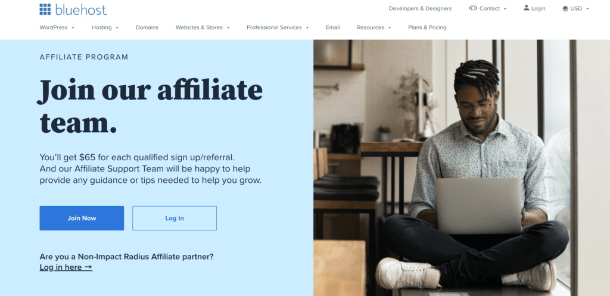Click the outlined Log In button
The image size is (610, 296).
tap(175, 218)
